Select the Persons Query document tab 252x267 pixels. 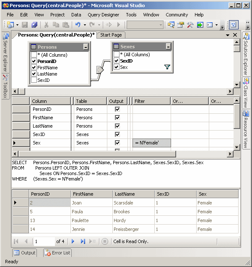pos(56,35)
